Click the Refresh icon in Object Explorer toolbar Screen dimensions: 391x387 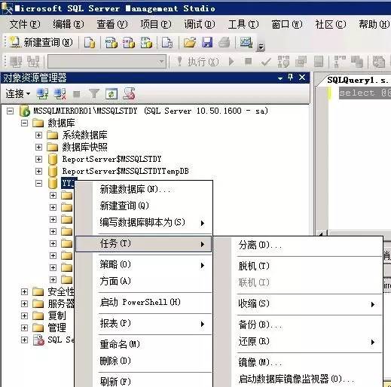111,94
